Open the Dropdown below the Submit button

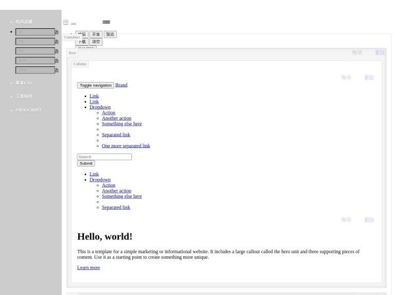point(100,180)
